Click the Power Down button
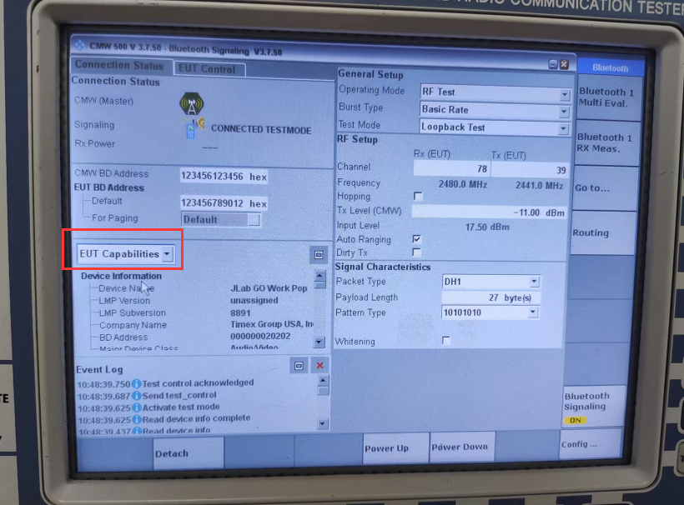Screen dimensions: 684x505 click(462, 447)
